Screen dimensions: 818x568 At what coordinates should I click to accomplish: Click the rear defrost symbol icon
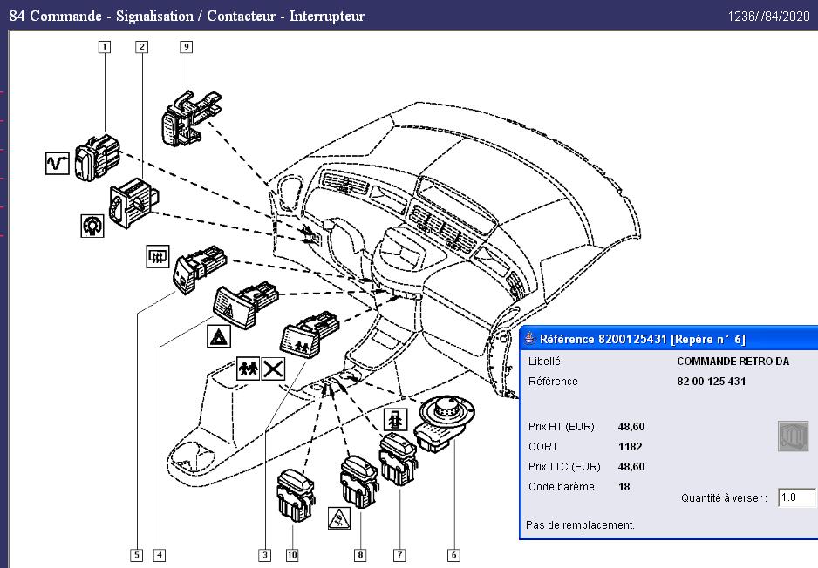pos(158,256)
